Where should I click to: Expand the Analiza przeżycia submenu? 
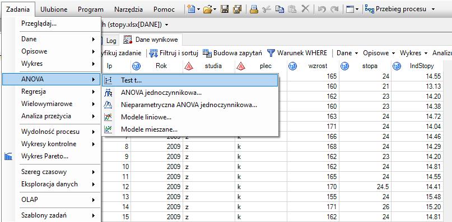click(x=52, y=116)
